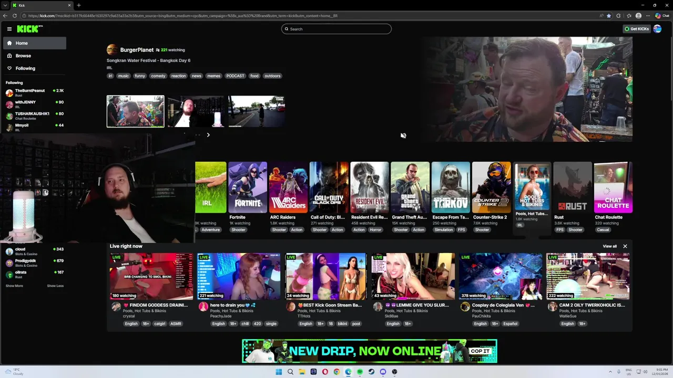Viewport: 673px width, 378px height.
Task: Open ollrats in the sidebar list
Action: [34, 275]
